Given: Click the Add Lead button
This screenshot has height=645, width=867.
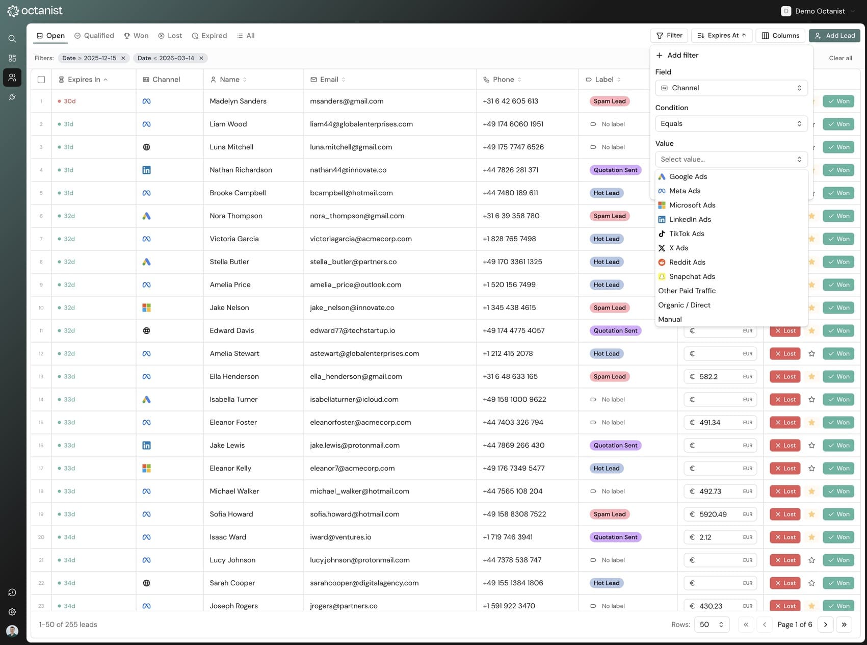Looking at the screenshot, I should point(834,36).
